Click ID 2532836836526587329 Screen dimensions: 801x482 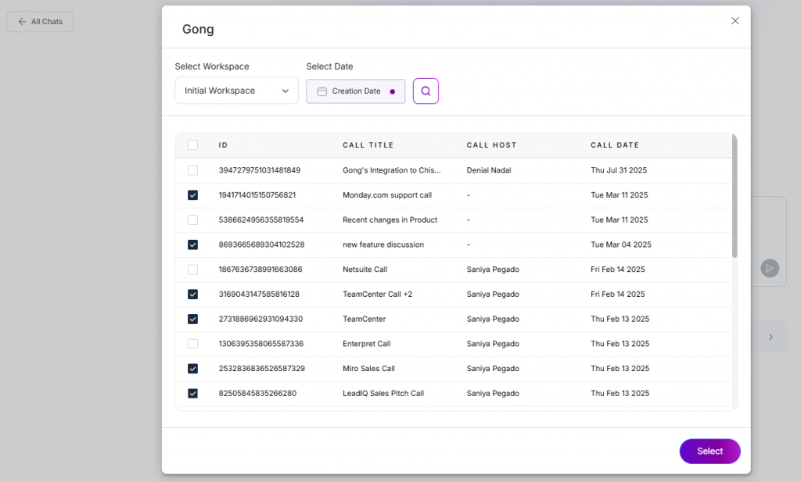tap(261, 368)
